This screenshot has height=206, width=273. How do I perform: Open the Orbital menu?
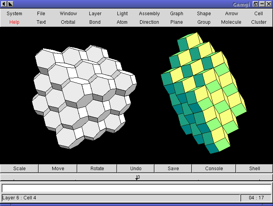pos(68,22)
